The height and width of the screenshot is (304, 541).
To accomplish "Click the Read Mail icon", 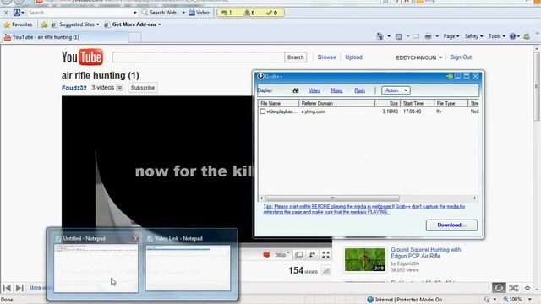I will (x=417, y=36).
